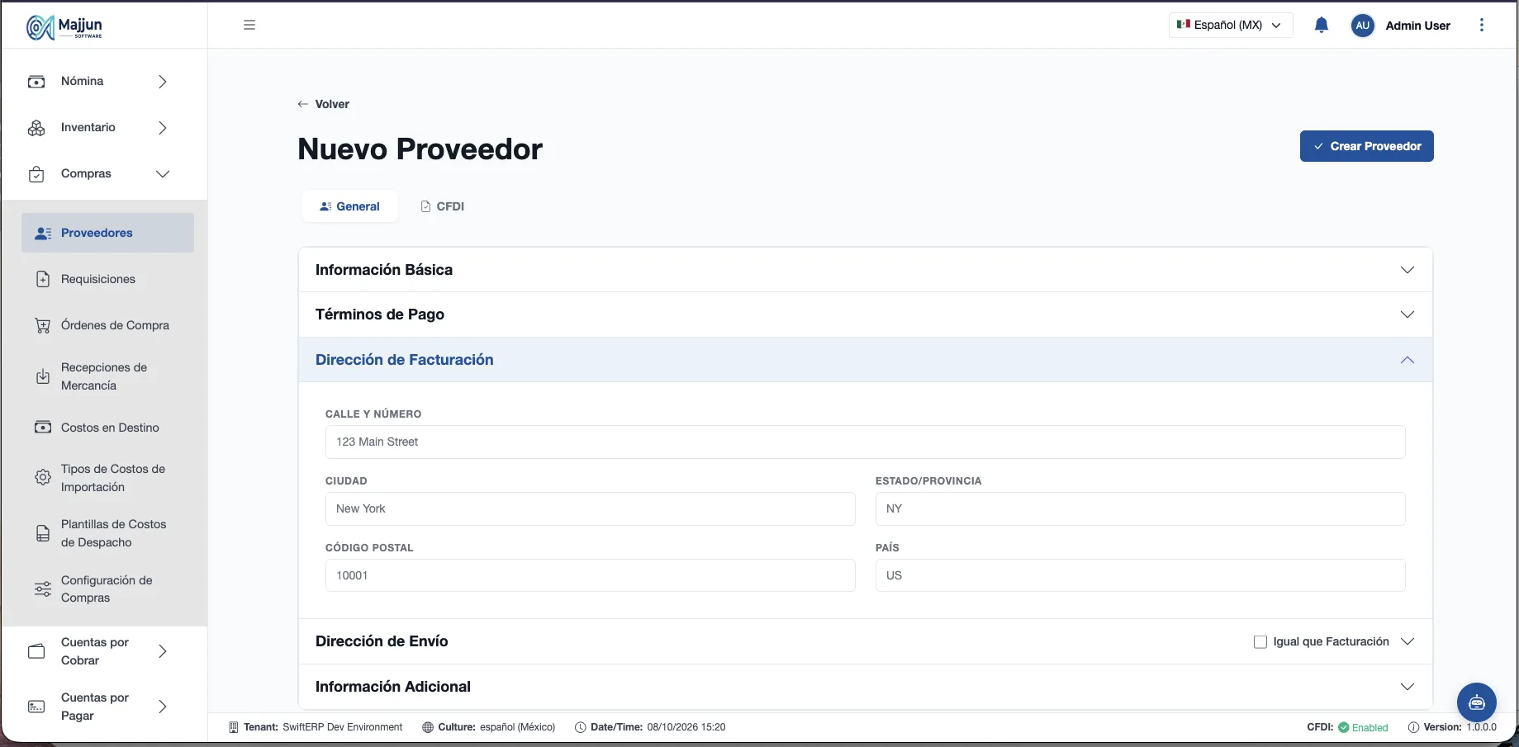Click the Órdenes de Compra cart icon

(43, 325)
